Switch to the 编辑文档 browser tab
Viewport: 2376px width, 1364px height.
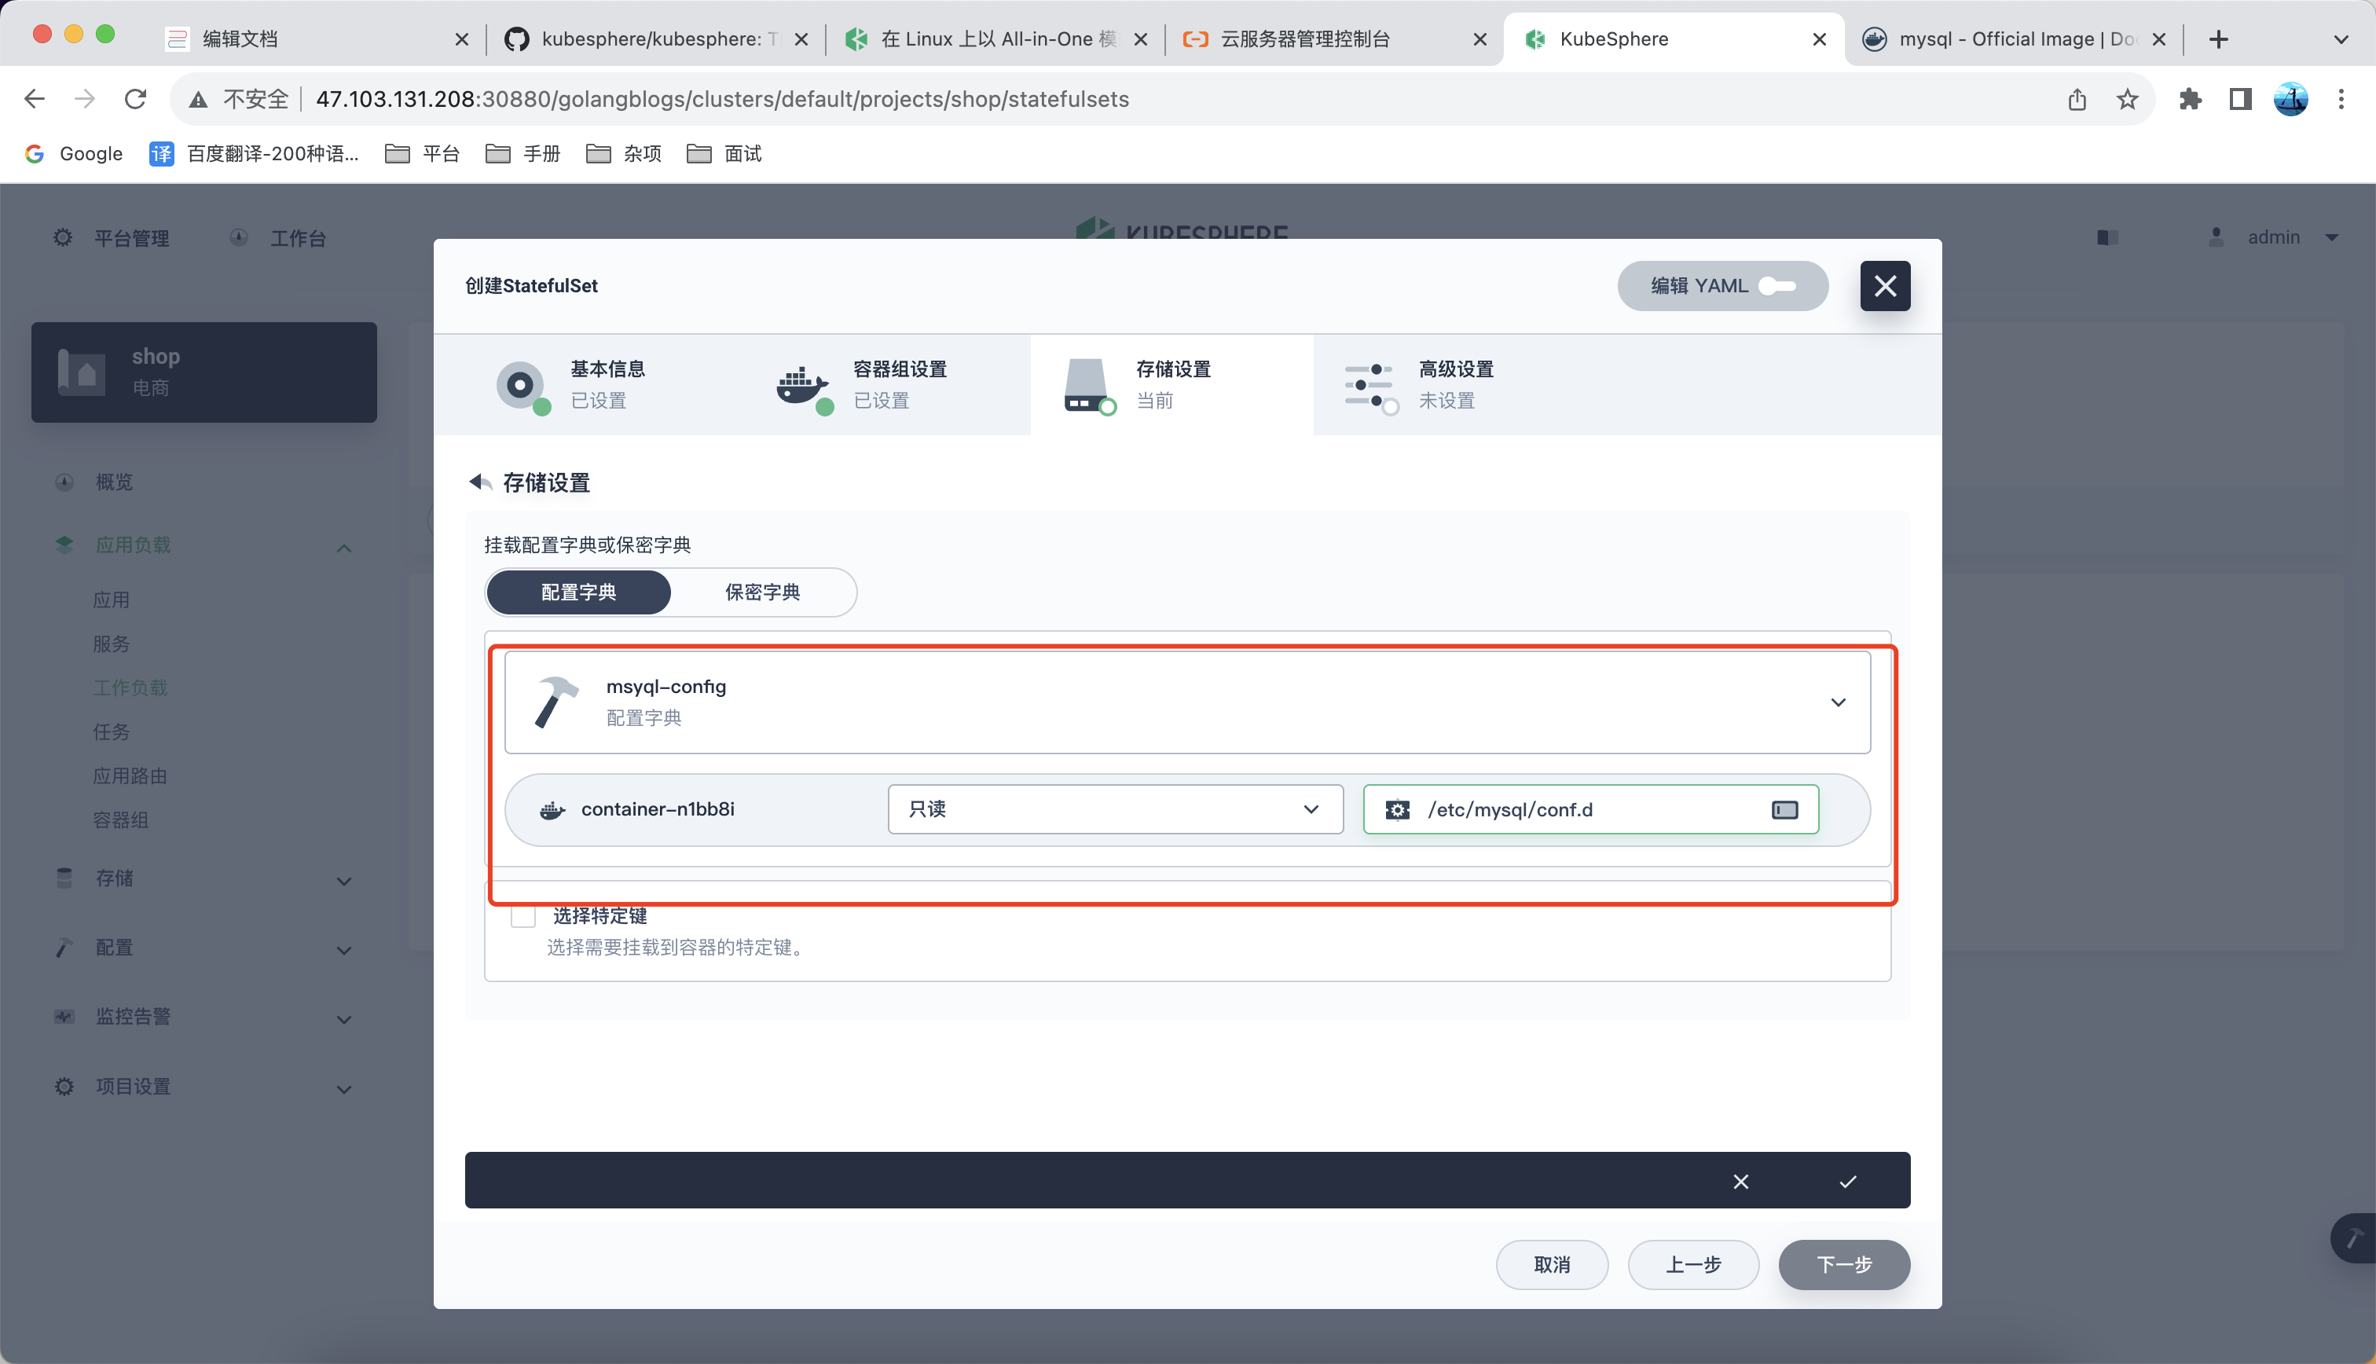tap(317, 38)
